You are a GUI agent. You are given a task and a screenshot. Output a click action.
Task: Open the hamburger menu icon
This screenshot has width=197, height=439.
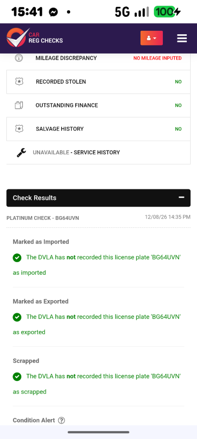(x=182, y=38)
